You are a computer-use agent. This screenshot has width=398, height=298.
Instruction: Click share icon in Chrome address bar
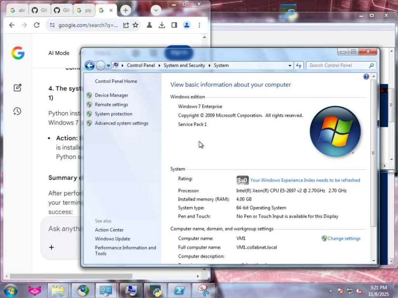click(126, 25)
